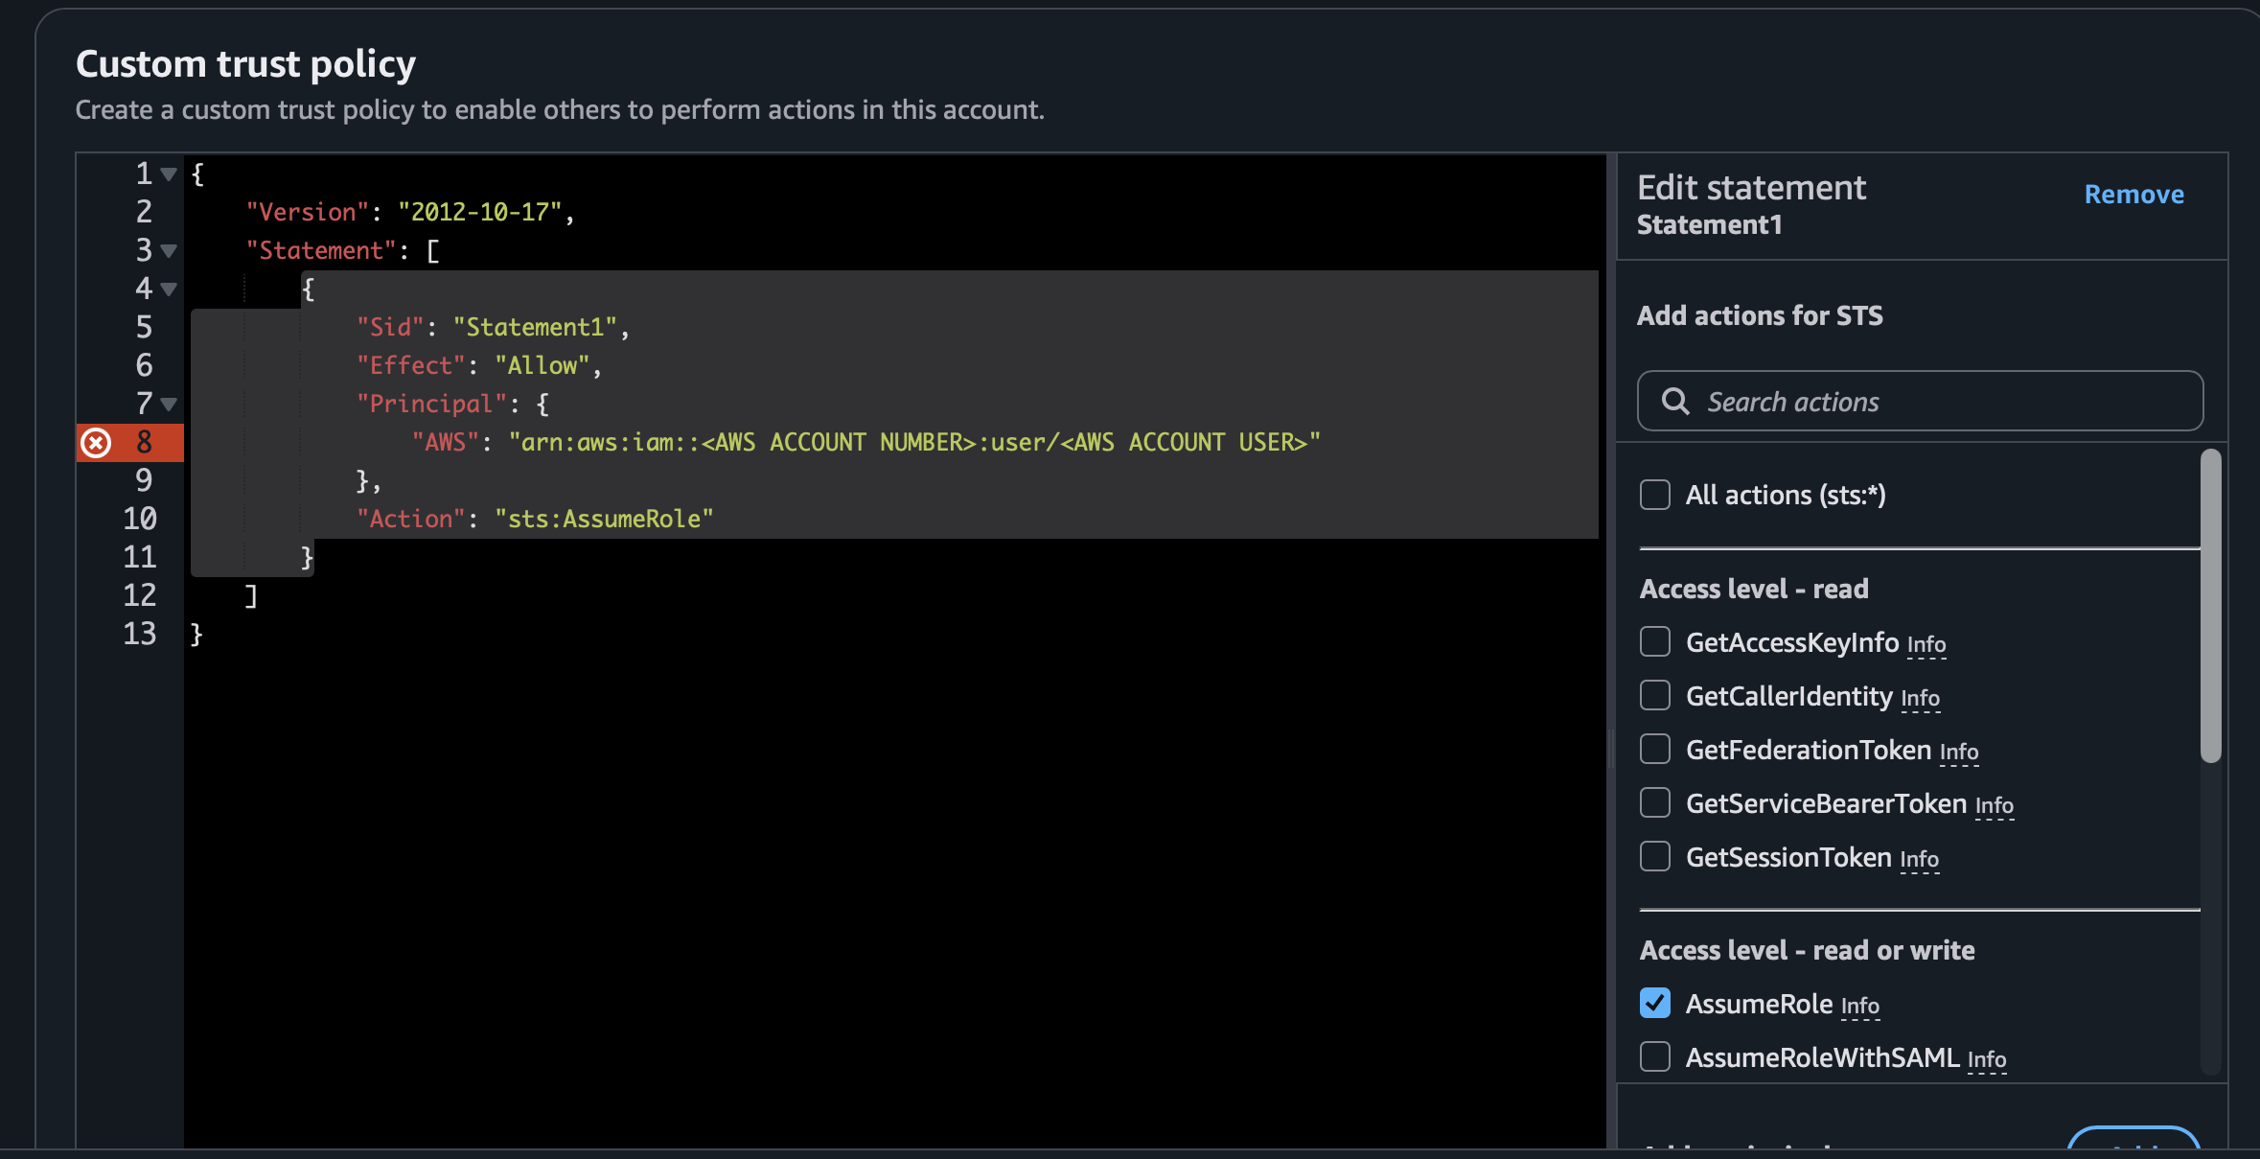The height and width of the screenshot is (1159, 2260).
Task: Open the Info link for GetServiceBearerToken
Action: [x=1994, y=806]
